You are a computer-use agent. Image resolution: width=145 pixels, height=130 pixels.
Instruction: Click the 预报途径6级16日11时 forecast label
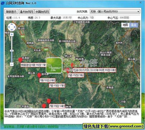coord(33,65)
